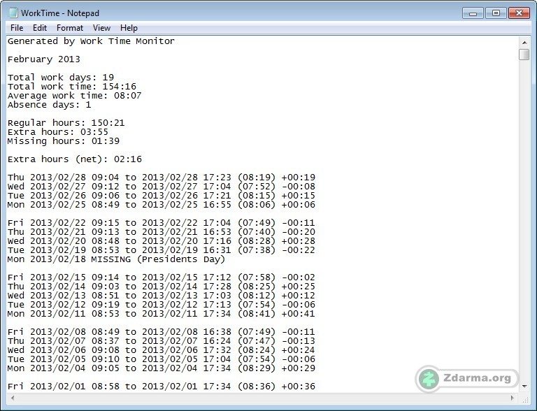Screen dimensions: 537x411
Task: Open the Edit menu
Action: click(40, 28)
